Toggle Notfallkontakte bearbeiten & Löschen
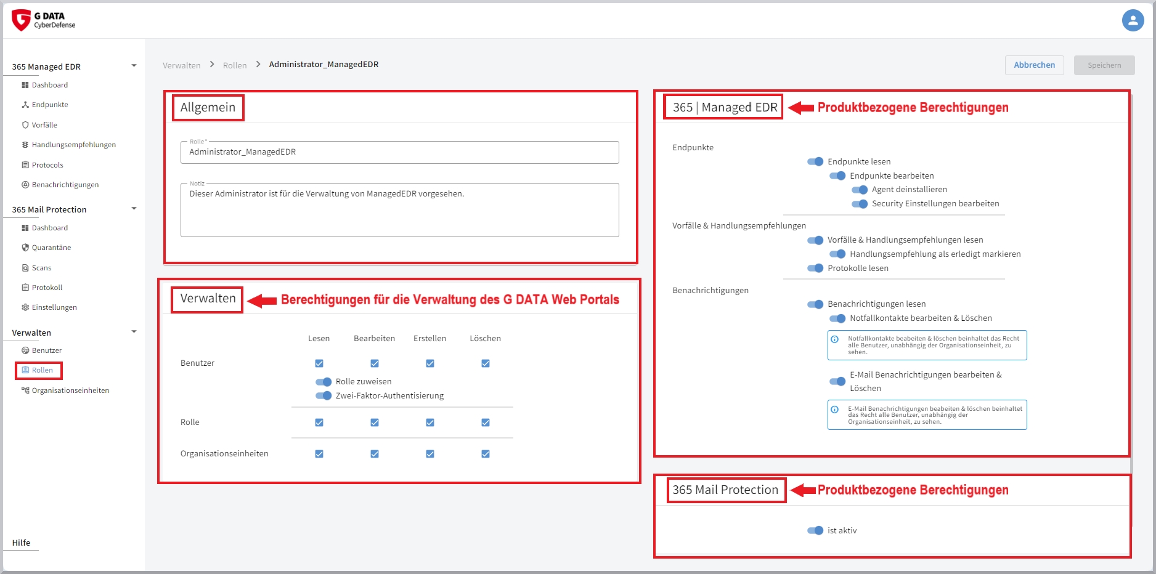This screenshot has height=574, width=1156. (837, 318)
